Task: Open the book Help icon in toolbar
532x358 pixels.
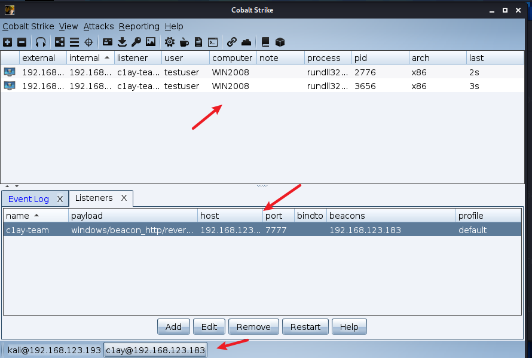Action: pos(265,42)
